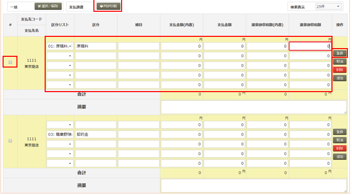352x195 pixels.
Task: Click the PDF印刷 button for 支払調書
Action: [108, 6]
